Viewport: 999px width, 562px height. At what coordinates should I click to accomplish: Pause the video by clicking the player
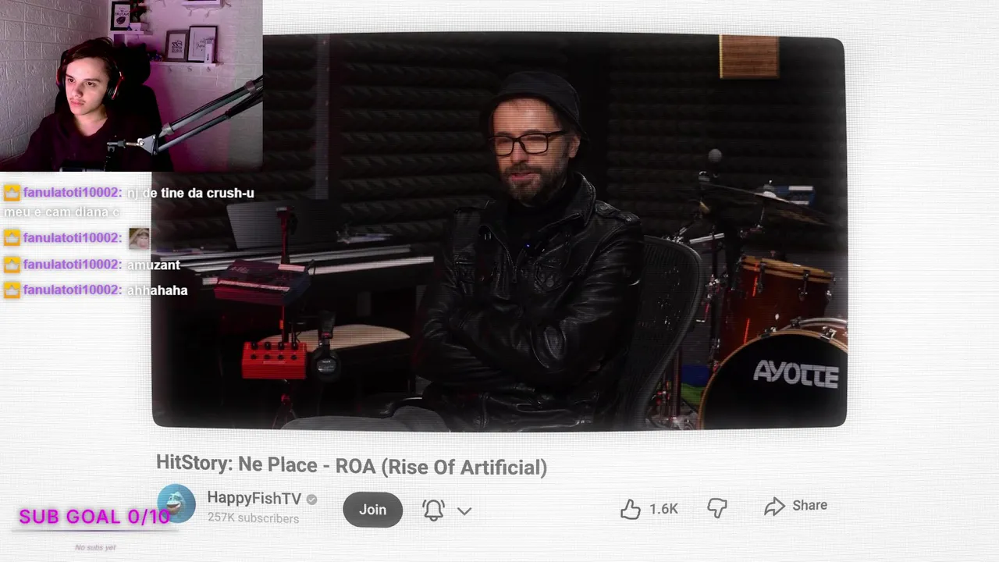[x=499, y=233]
